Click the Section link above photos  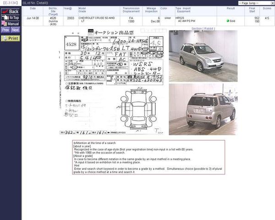pyautogui.click(x=197, y=28)
